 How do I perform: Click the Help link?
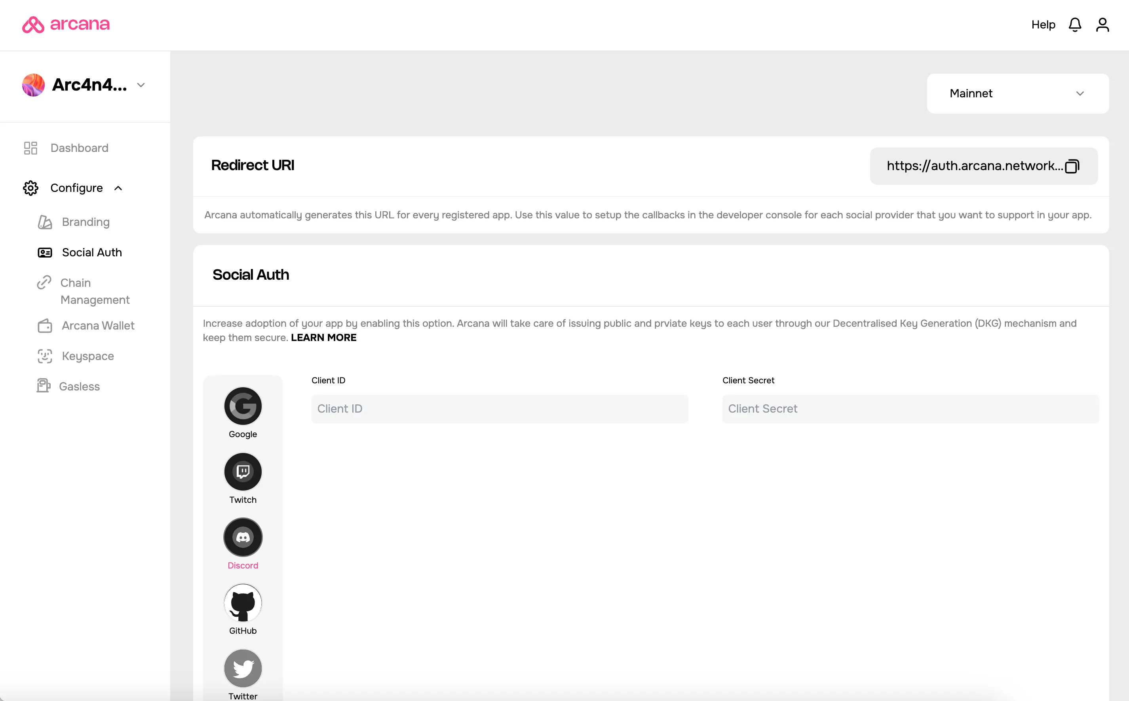pos(1043,25)
